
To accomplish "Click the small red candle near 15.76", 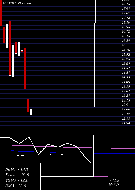I will [22, 51].
